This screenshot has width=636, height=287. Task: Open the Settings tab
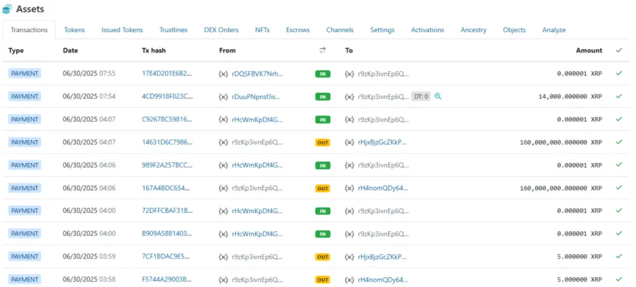pyautogui.click(x=382, y=30)
